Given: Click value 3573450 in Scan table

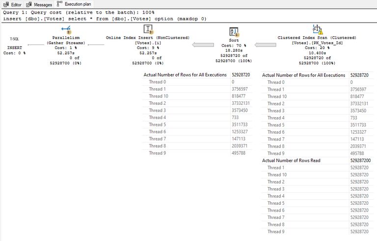Looking at the screenshot, I should [x=358, y=111].
